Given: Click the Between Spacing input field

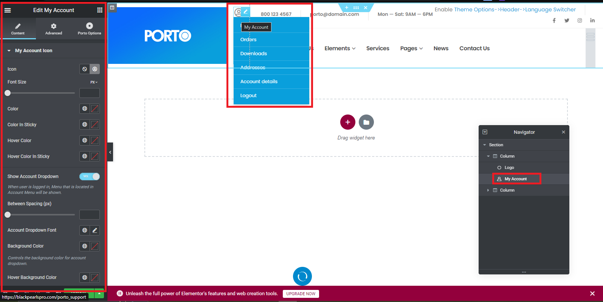Looking at the screenshot, I should pos(90,215).
